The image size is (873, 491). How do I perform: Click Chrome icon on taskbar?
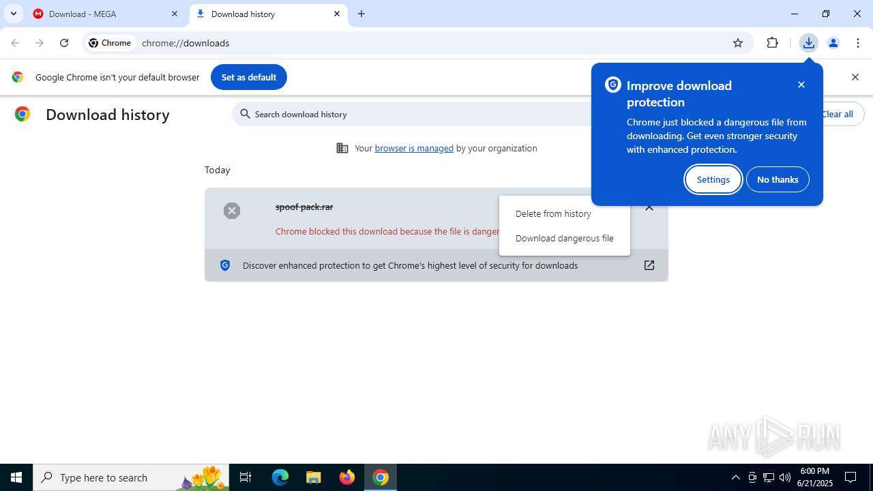coord(381,477)
